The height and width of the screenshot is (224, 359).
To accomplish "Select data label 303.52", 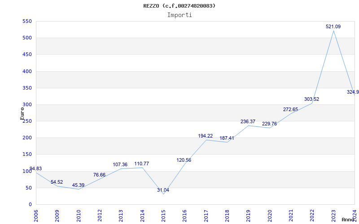I will pos(311,99).
